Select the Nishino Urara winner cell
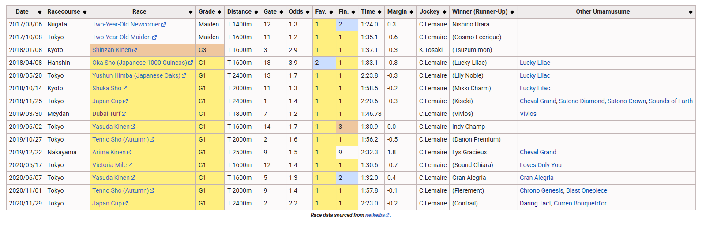Viewport: 702px width, 231px height. coord(483,25)
